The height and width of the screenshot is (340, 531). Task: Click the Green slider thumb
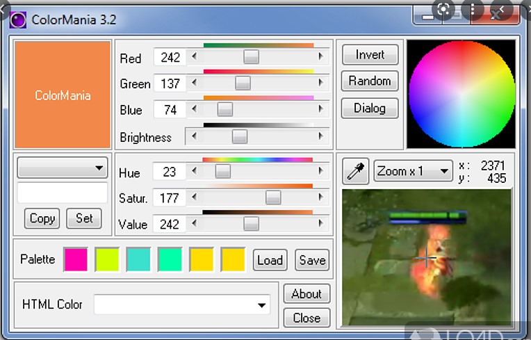pos(243,83)
